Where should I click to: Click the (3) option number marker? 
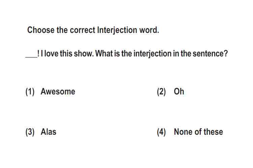tap(30, 132)
